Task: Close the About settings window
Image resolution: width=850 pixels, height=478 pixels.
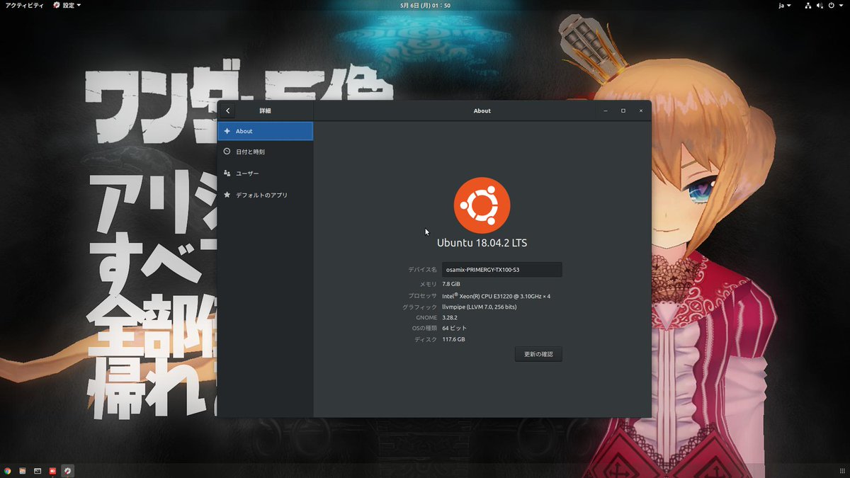Action: tap(641, 111)
